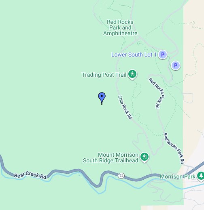Open the Trading Post Trail hiking icon

(x=132, y=74)
